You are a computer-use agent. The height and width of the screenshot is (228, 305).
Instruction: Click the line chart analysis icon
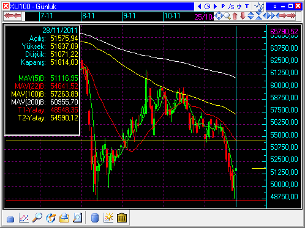coord(24,218)
